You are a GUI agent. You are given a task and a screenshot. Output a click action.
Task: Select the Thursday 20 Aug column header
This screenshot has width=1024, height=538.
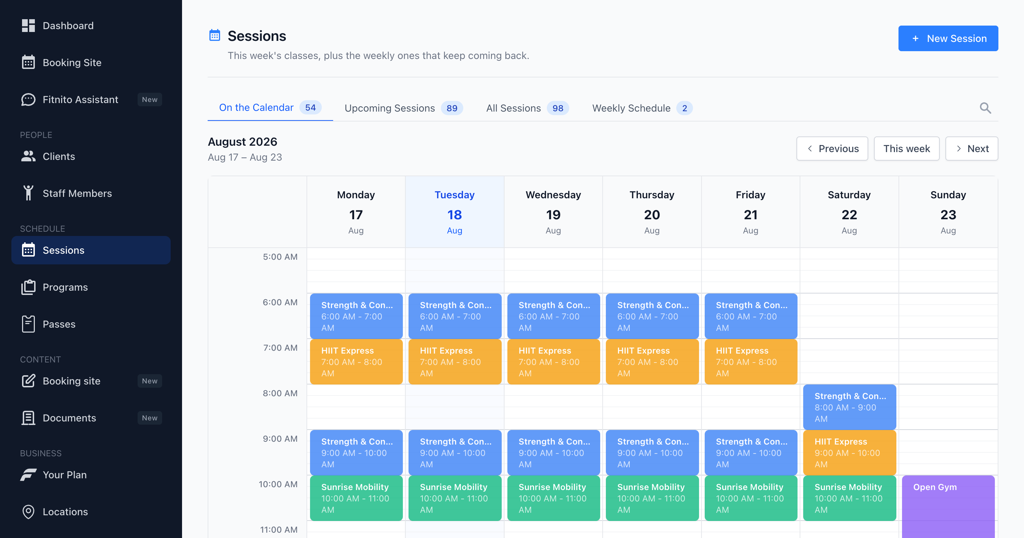tap(652, 212)
